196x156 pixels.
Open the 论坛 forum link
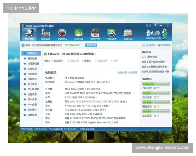point(149,25)
